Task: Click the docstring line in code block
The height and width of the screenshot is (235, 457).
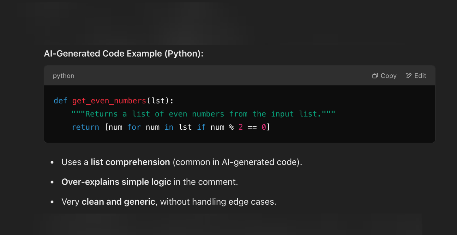Action: 203,114
